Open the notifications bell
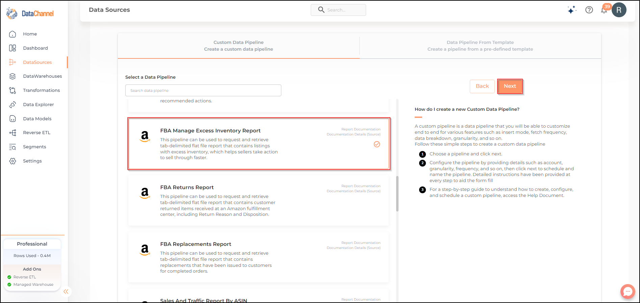 coord(604,10)
